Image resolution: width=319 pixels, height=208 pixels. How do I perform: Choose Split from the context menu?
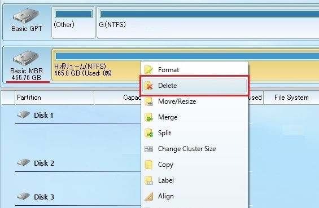(x=194, y=133)
